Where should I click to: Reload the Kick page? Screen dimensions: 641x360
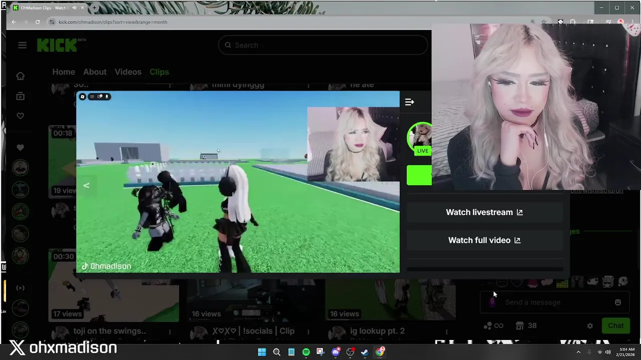38,22
